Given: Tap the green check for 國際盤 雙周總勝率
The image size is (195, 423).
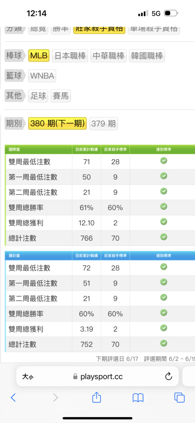Looking at the screenshot, I should [x=163, y=206].
